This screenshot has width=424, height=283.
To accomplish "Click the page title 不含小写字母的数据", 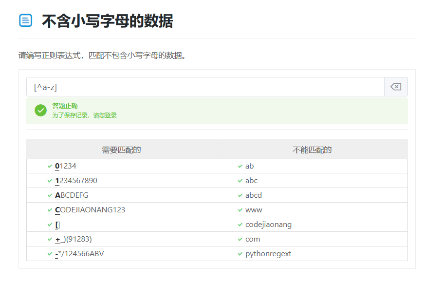I will click(107, 21).
